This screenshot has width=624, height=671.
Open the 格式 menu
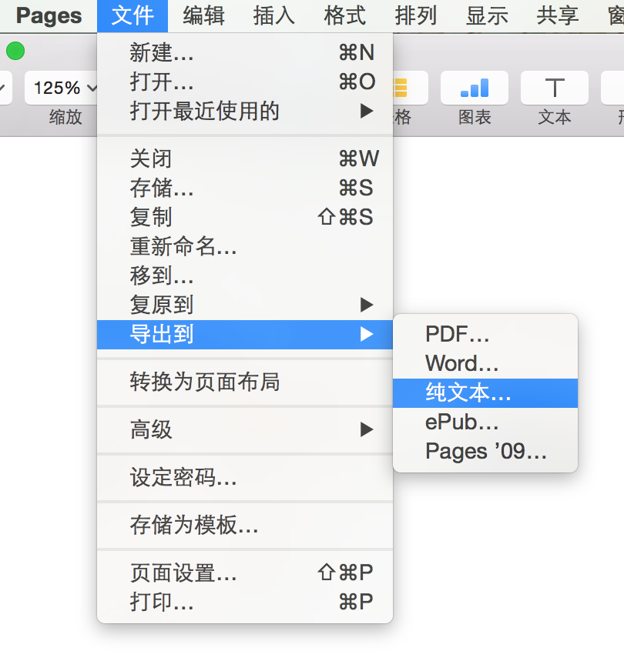[x=345, y=16]
